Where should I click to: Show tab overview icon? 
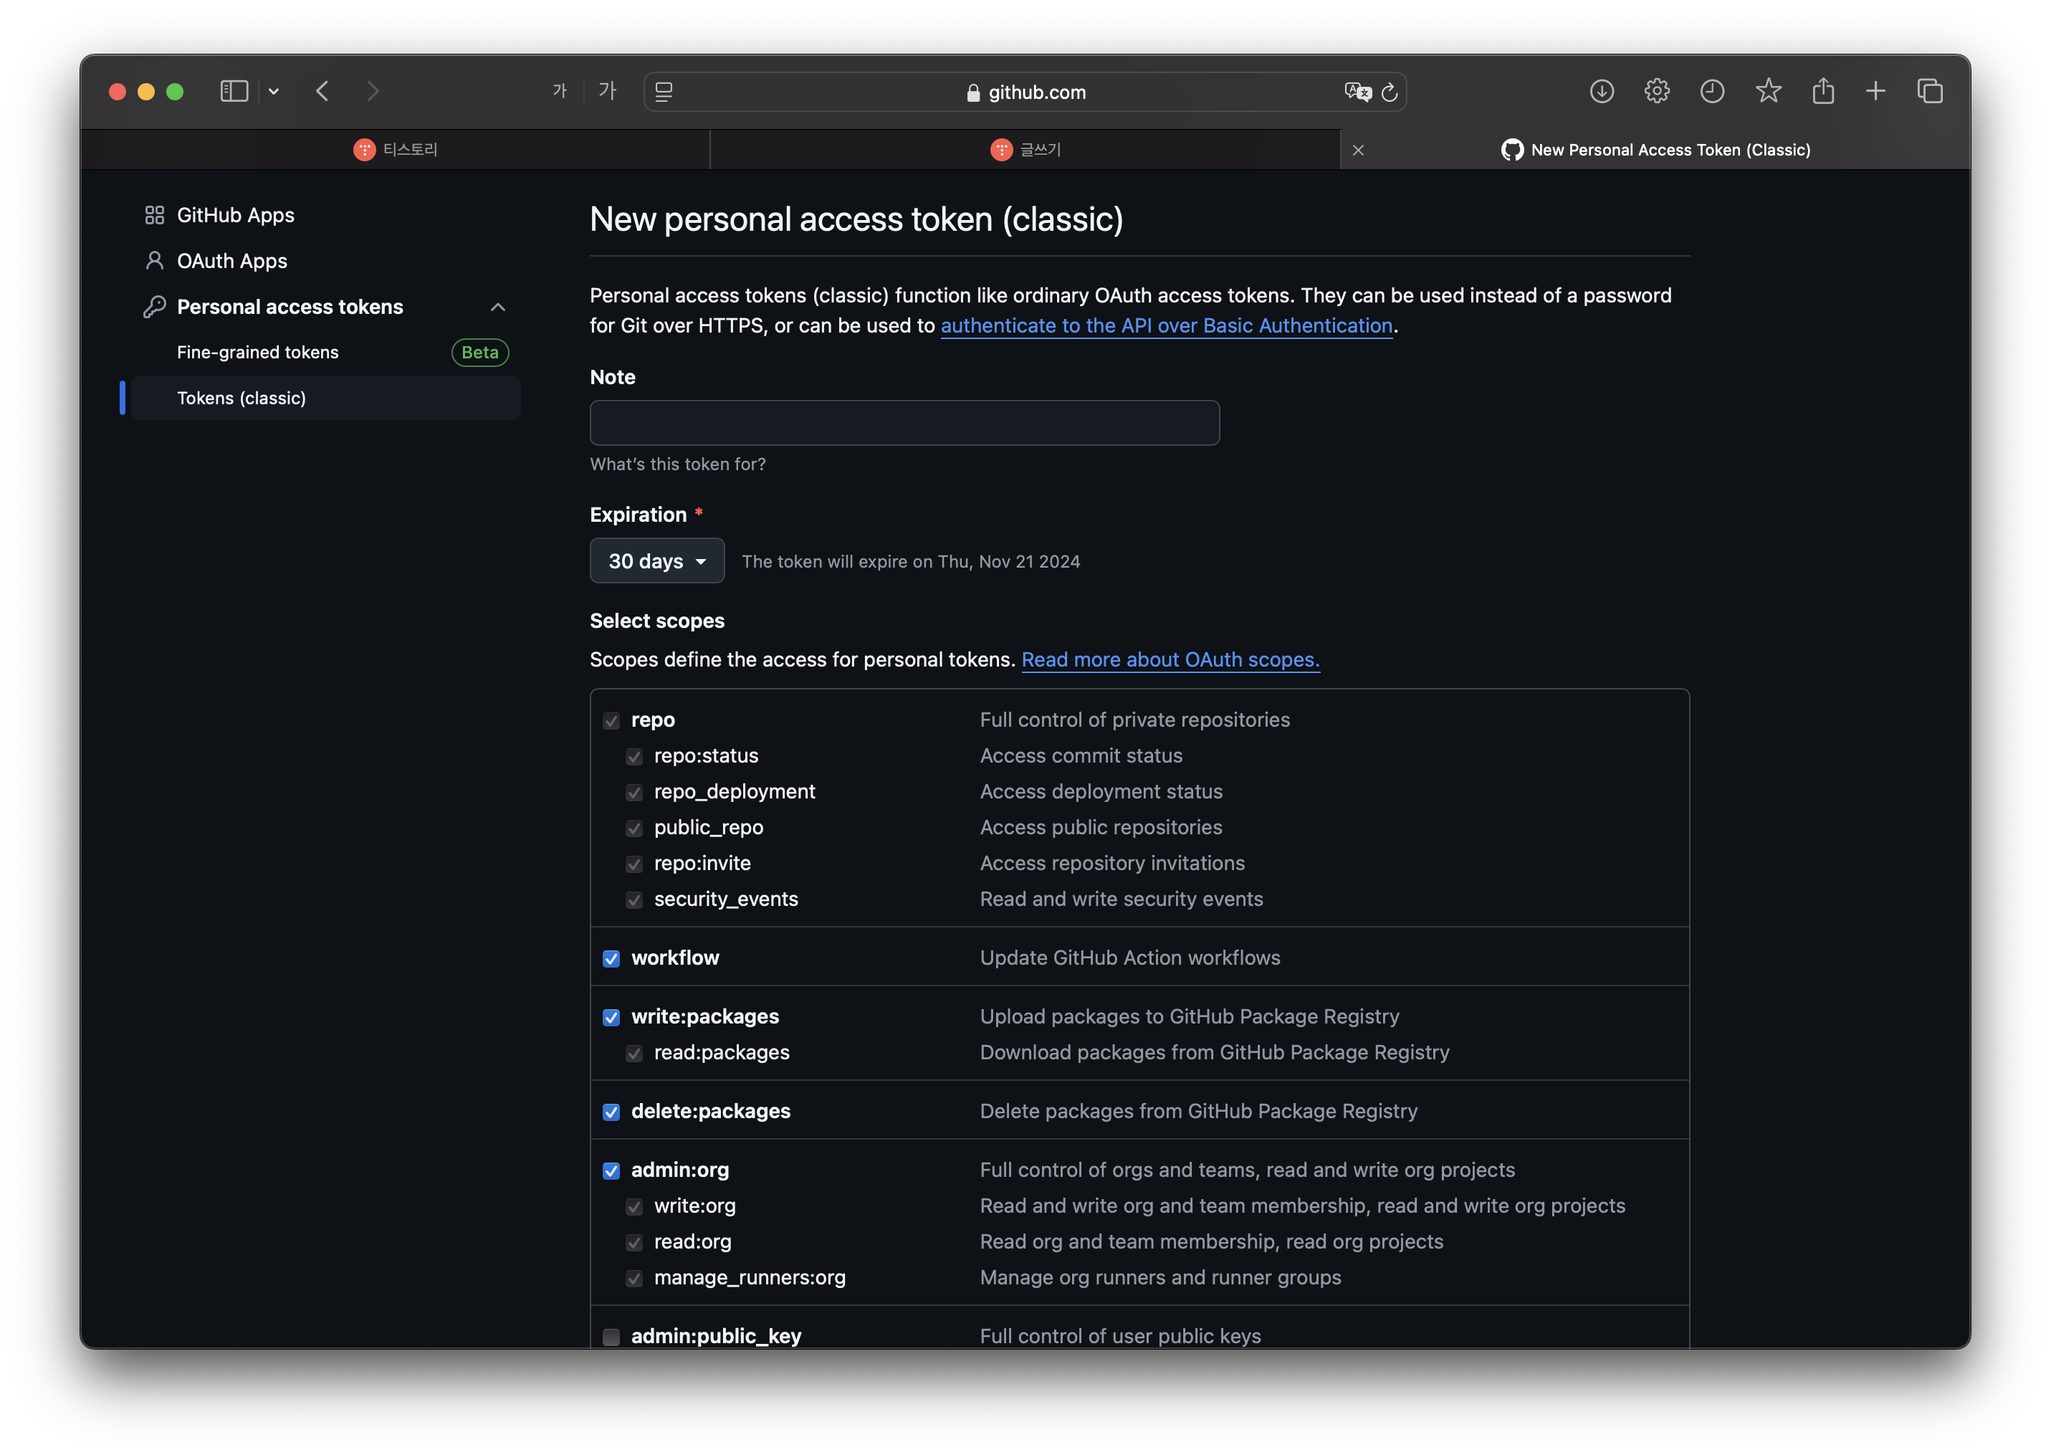click(1930, 92)
